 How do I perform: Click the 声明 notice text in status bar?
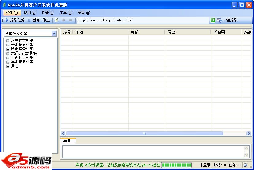[118, 165]
